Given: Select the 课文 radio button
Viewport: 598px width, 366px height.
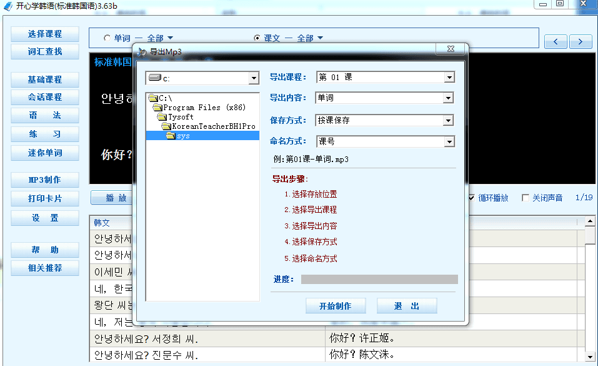Looking at the screenshot, I should tap(257, 38).
